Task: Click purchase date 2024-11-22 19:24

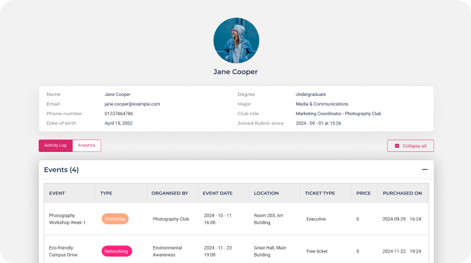Action: (x=402, y=251)
